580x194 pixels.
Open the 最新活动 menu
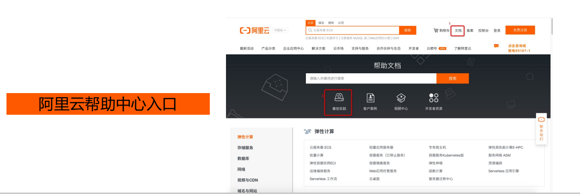tap(246, 48)
